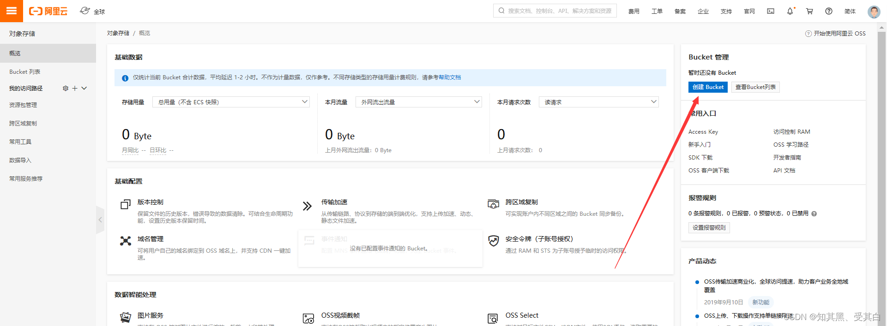The image size is (887, 326).
Task: Open OSS 学习路径 link
Action: (791, 144)
